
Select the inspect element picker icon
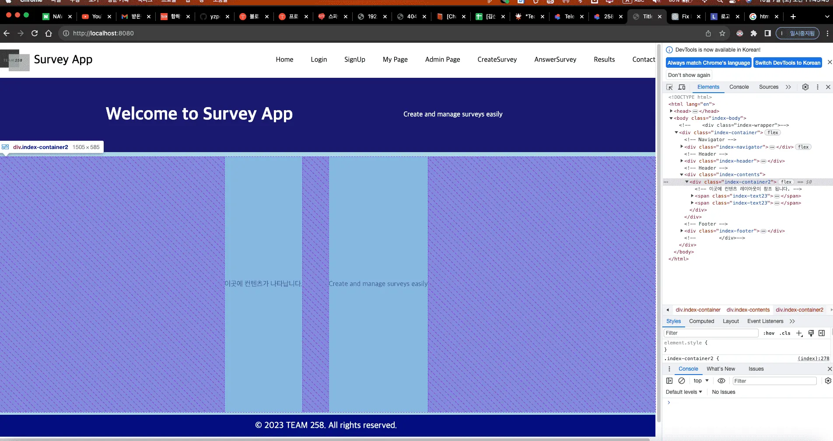(669, 87)
